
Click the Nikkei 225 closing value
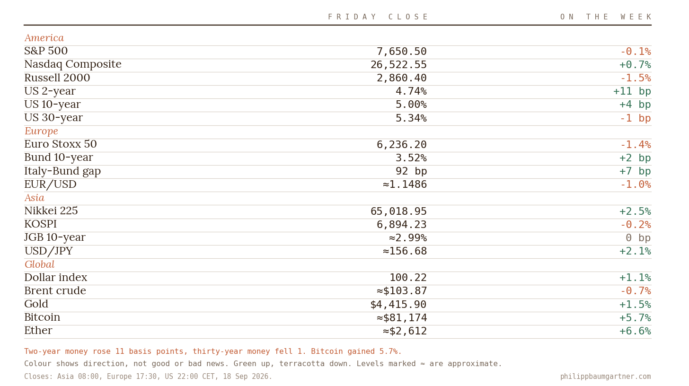click(x=398, y=211)
